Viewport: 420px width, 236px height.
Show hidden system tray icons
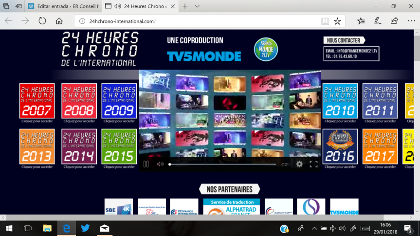coord(314,228)
